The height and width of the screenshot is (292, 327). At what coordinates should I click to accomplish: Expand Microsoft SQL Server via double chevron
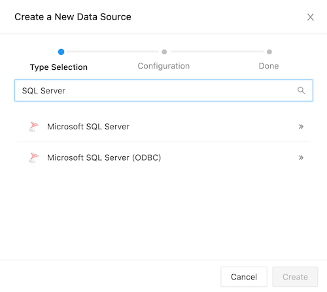pos(301,127)
